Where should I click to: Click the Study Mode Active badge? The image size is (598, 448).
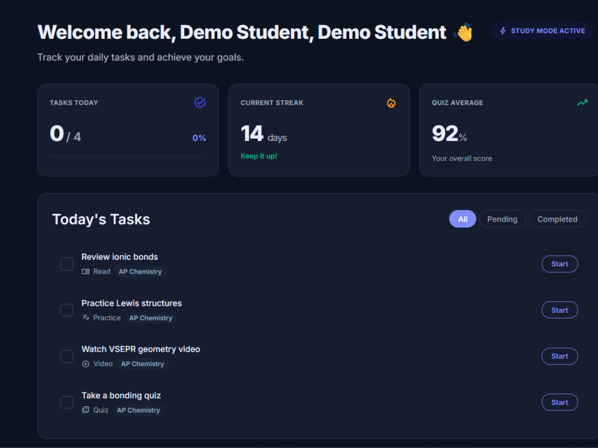[542, 31]
